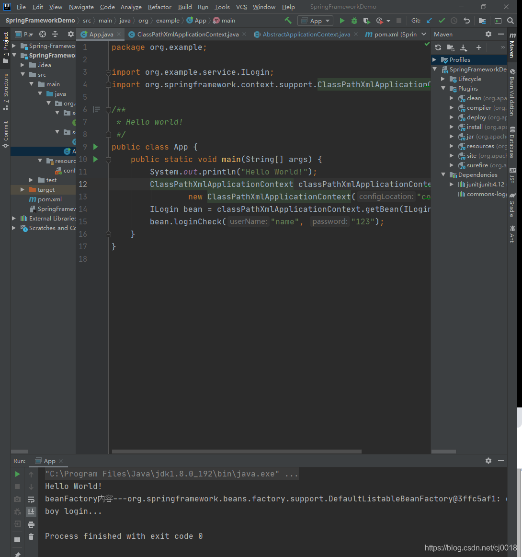Viewport: 522px width, 557px height.
Task: Click the Git update project arrow
Action: pyautogui.click(x=430, y=21)
